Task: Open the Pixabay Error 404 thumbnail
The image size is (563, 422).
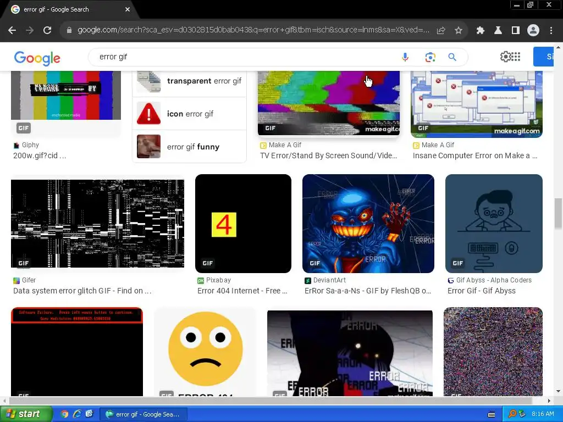Action: 243,224
